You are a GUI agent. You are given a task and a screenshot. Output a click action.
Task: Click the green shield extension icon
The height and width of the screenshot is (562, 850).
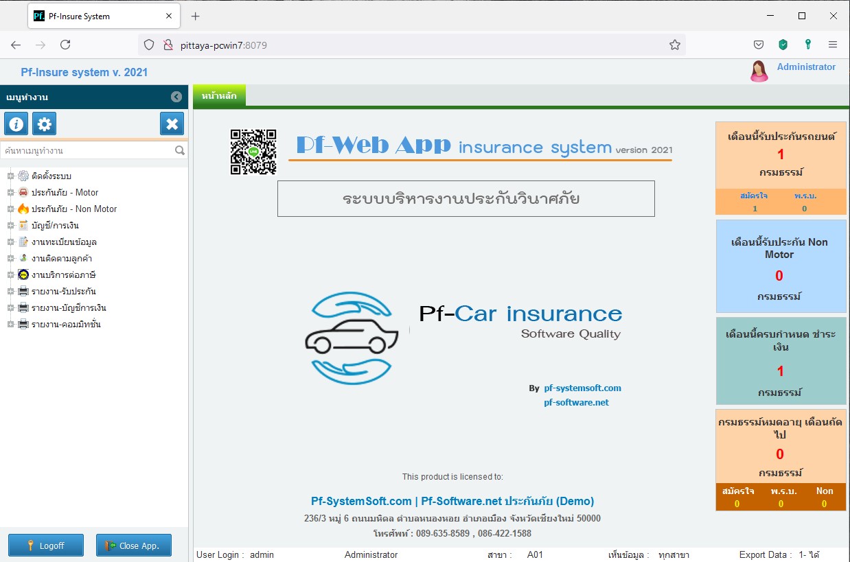783,45
